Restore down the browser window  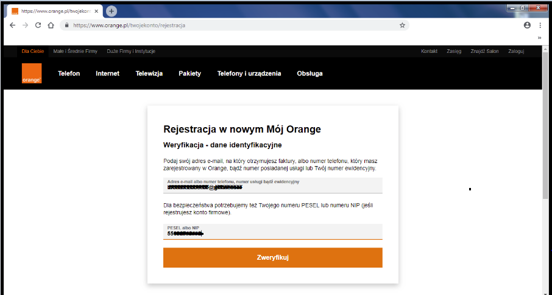click(523, 8)
